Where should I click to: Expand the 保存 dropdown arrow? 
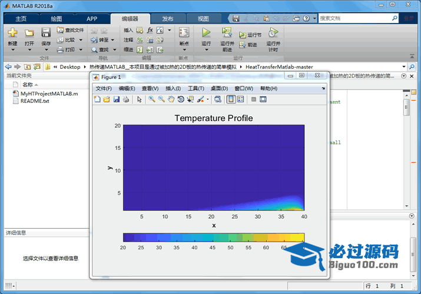click(46, 50)
